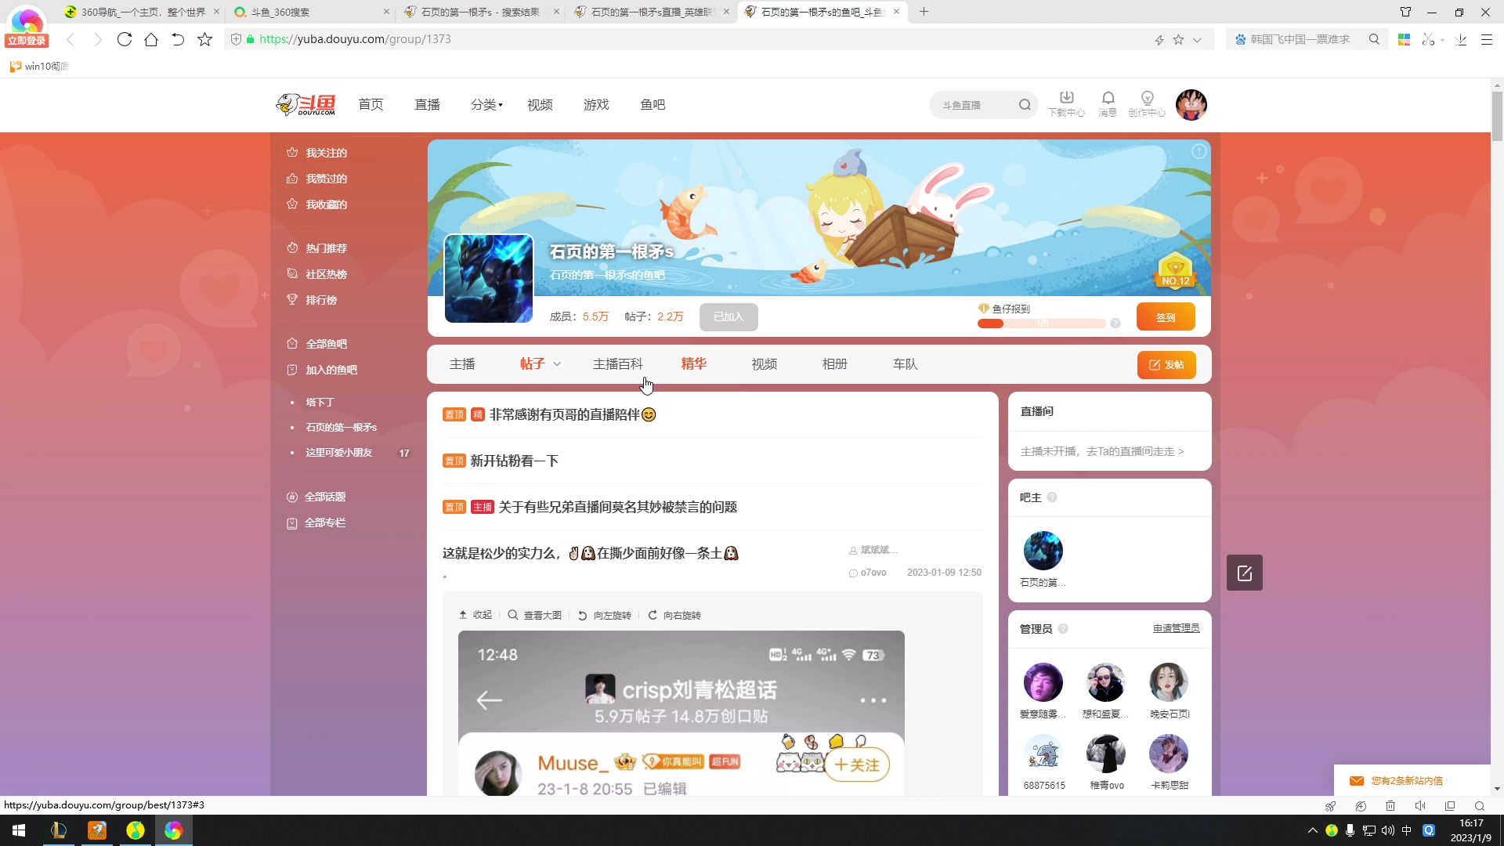Open the browser hamburger menu
The width and height of the screenshot is (1504, 846).
click(1487, 39)
